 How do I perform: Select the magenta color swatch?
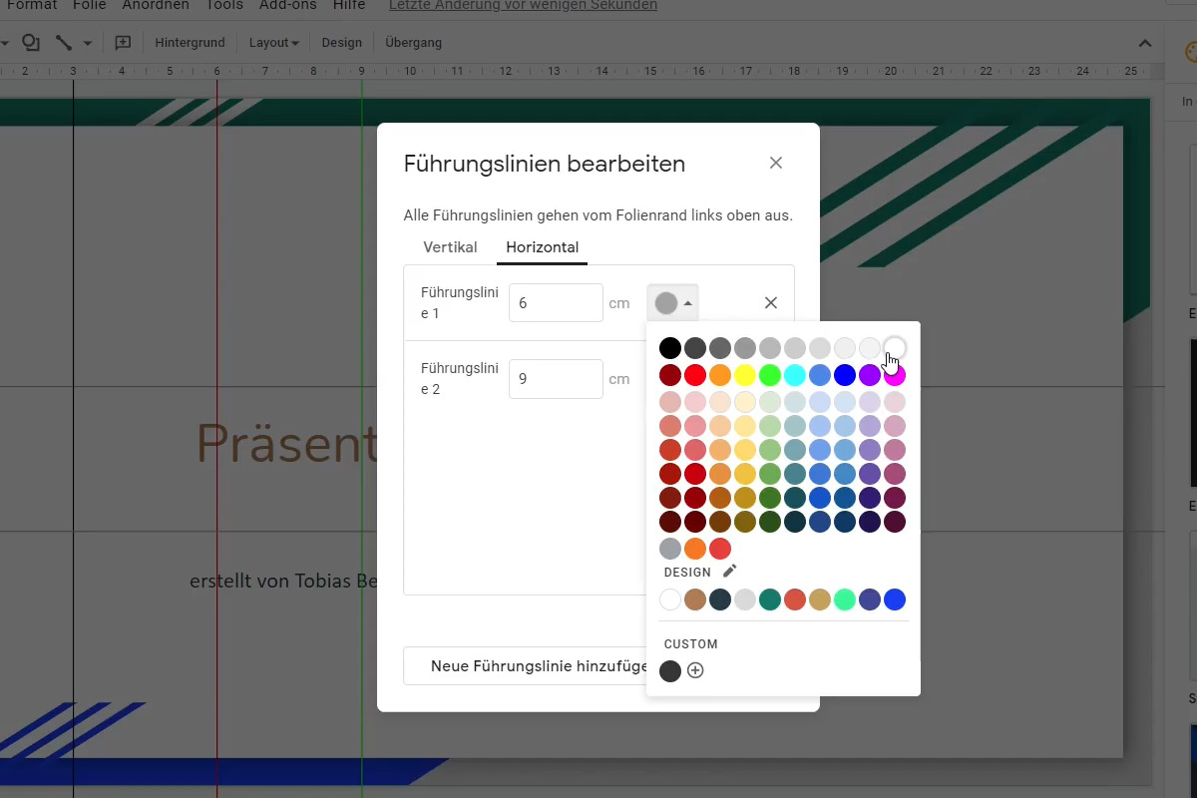click(895, 375)
